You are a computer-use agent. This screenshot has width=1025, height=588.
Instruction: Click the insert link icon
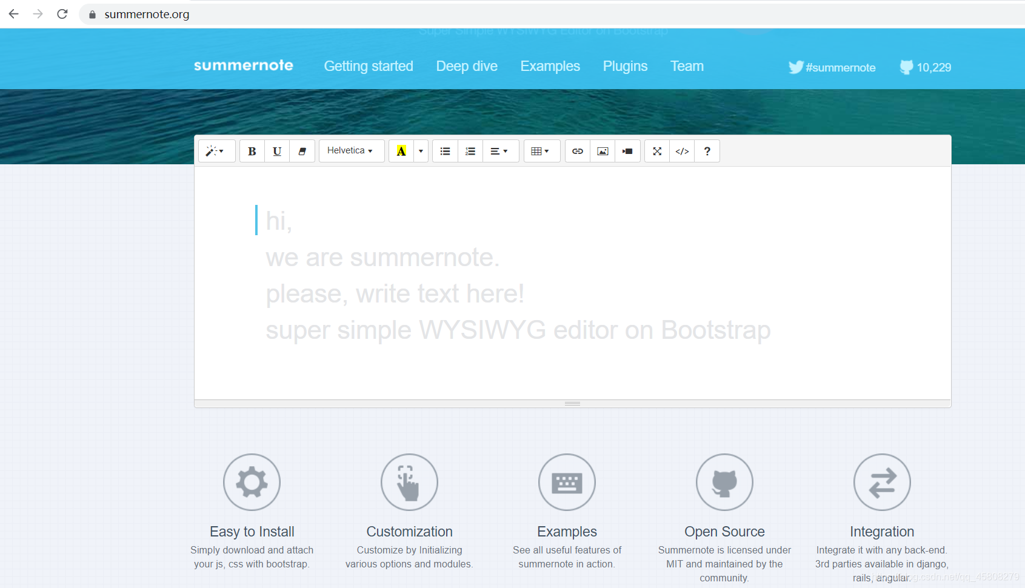tap(578, 152)
